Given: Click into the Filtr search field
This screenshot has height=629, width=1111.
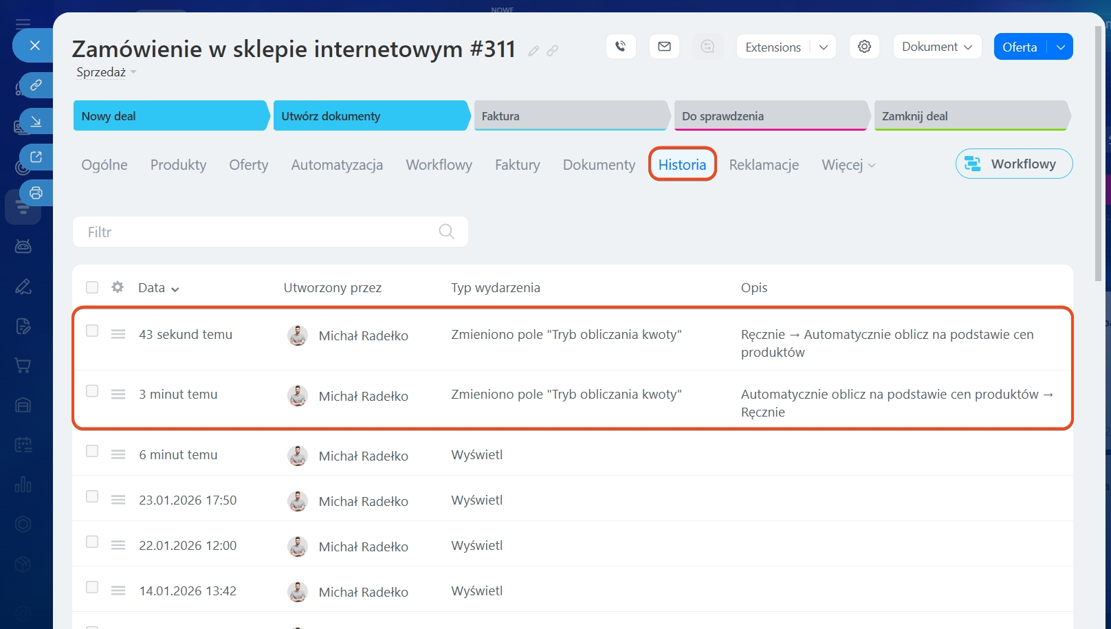Looking at the screenshot, I should [254, 232].
